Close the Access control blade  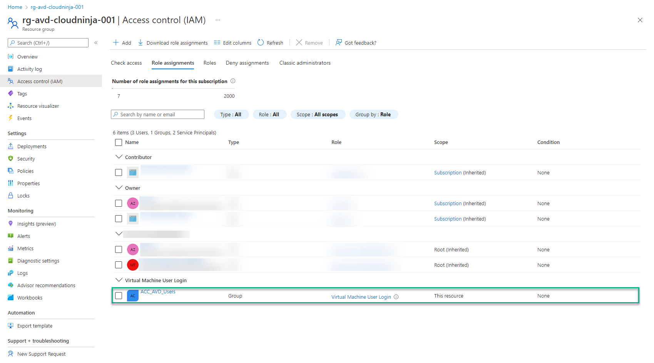point(640,20)
